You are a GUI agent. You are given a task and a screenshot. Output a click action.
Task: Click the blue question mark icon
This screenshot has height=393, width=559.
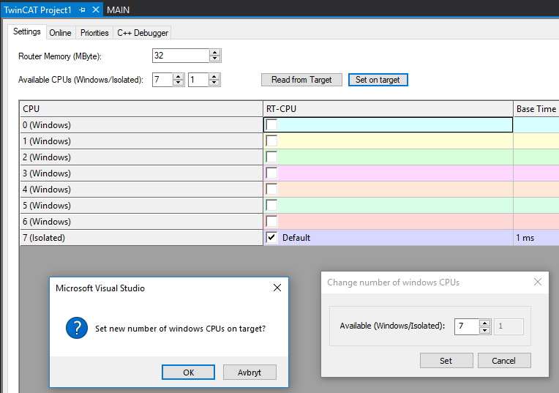coord(77,328)
